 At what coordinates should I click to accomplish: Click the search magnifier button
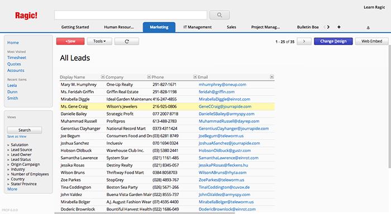[x=220, y=15]
